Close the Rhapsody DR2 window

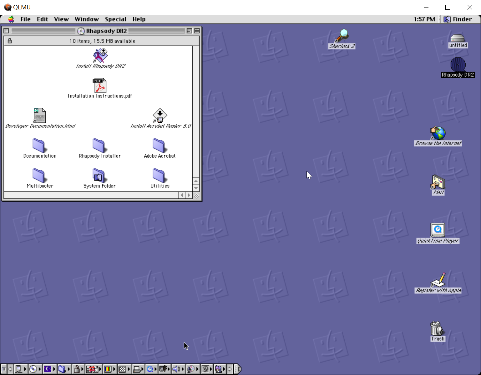point(6,31)
